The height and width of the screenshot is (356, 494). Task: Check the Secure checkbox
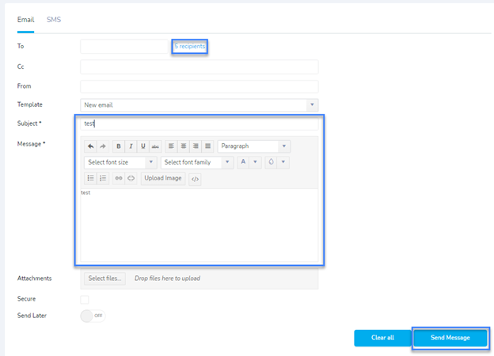[85, 300]
